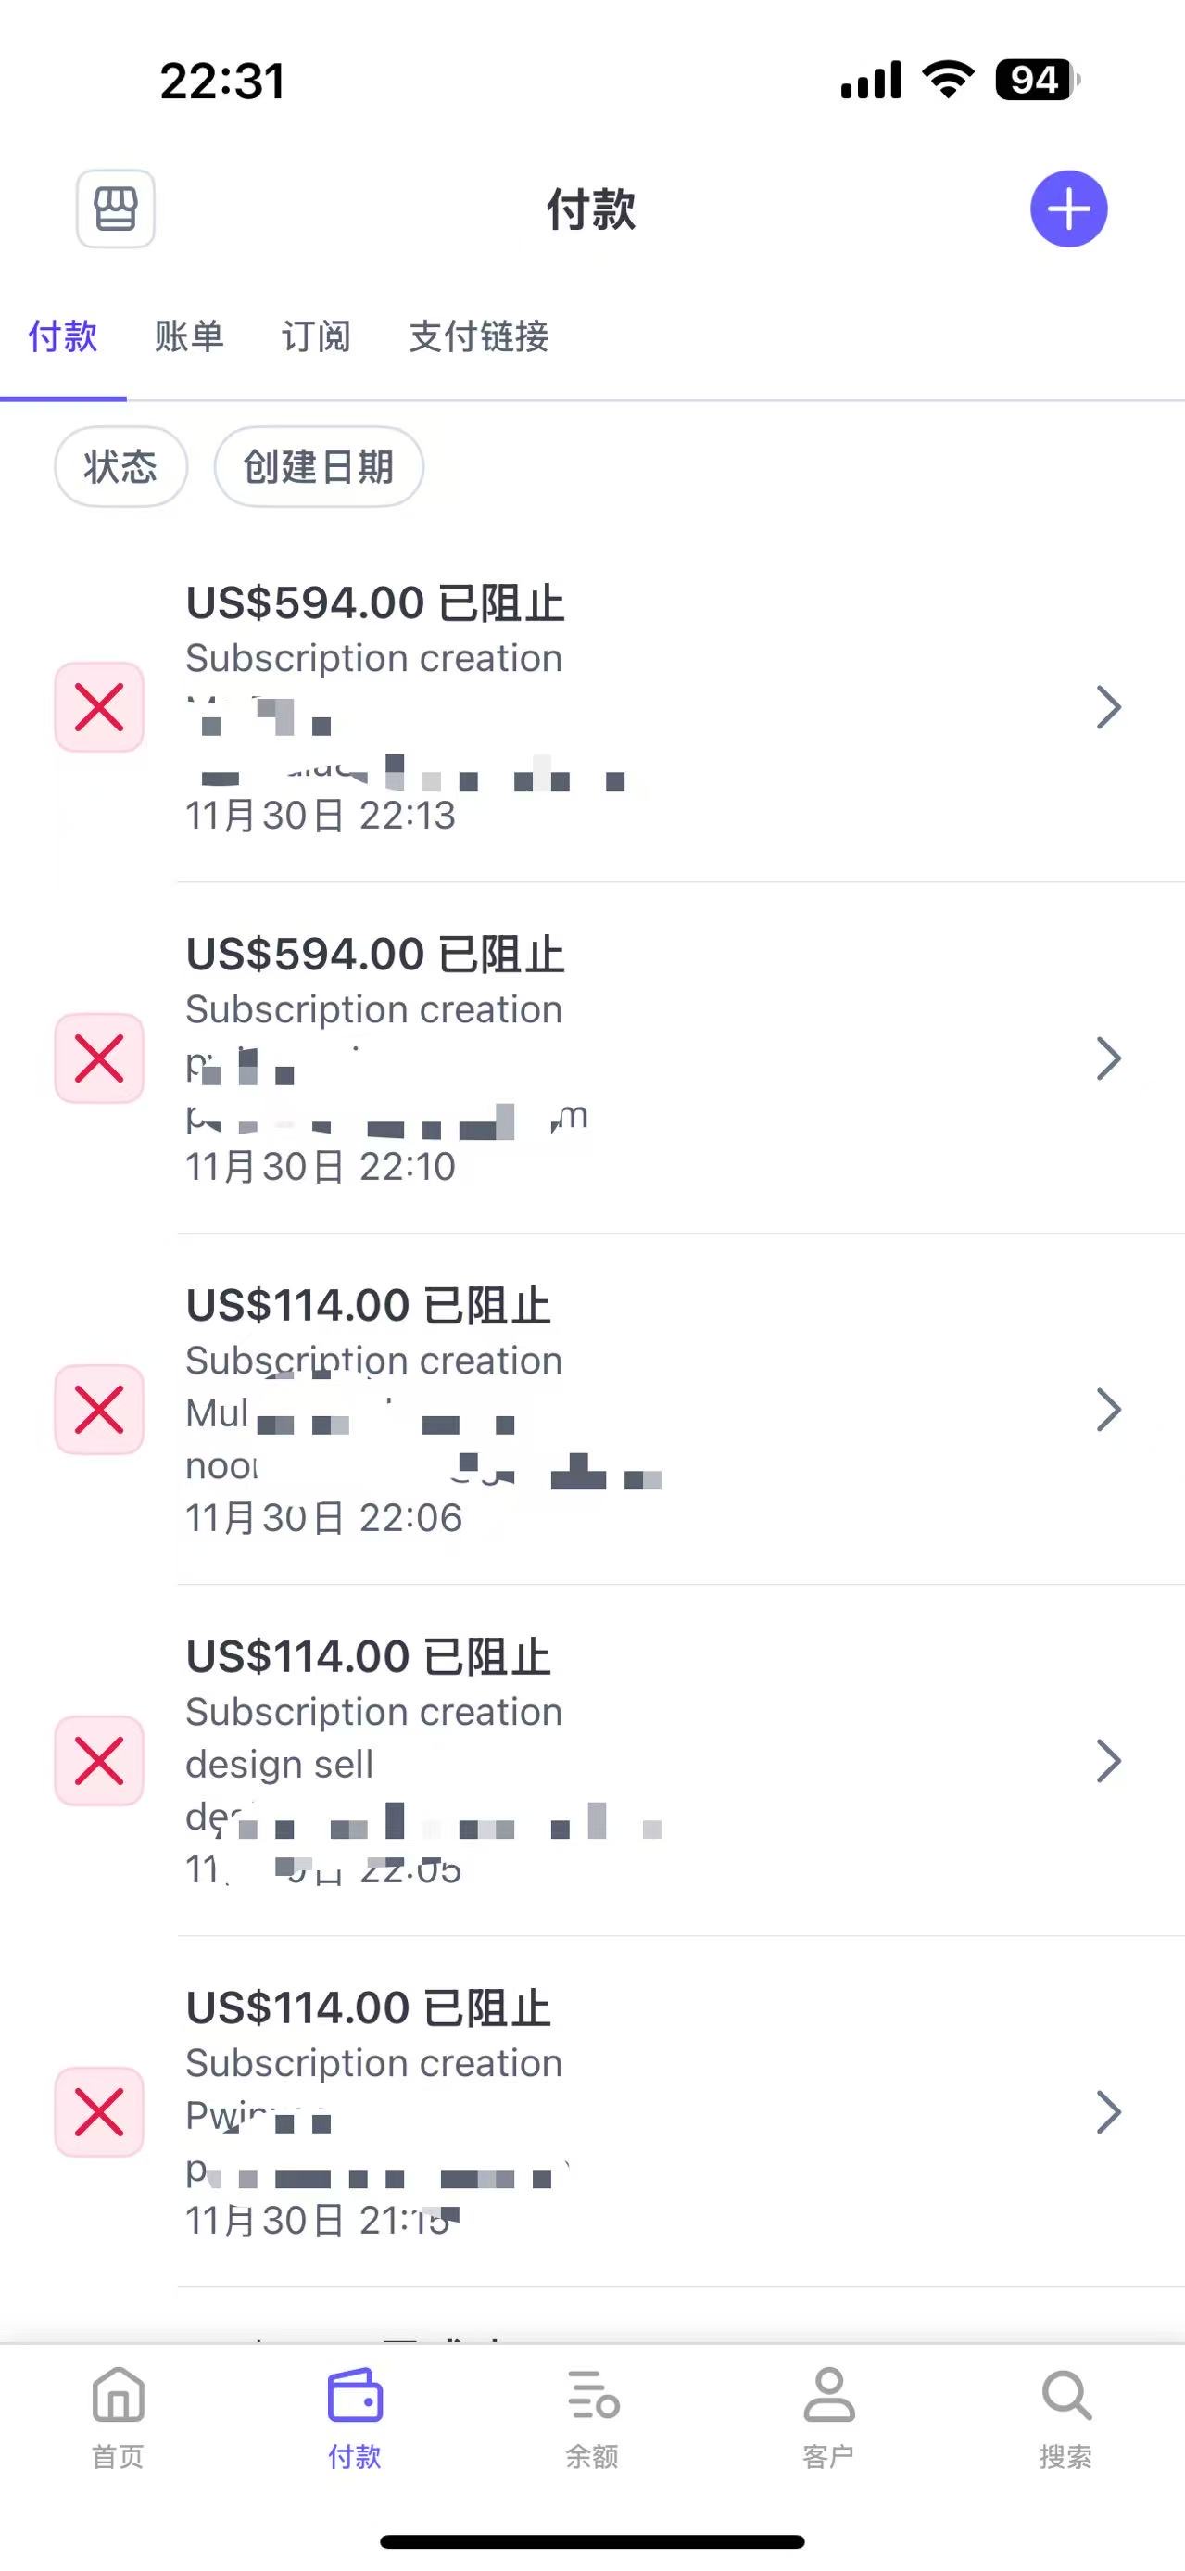Open the 状态 status filter
1185x2571 pixels.
tap(120, 467)
